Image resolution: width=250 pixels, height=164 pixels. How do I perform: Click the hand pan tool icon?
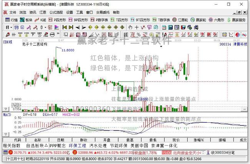pos(130,27)
